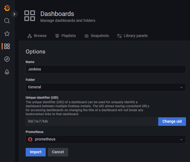Image resolution: width=190 pixels, height=162 pixels.
Task: Click the 'Manage dashboards and folders' subtitle
Action: [68, 20]
